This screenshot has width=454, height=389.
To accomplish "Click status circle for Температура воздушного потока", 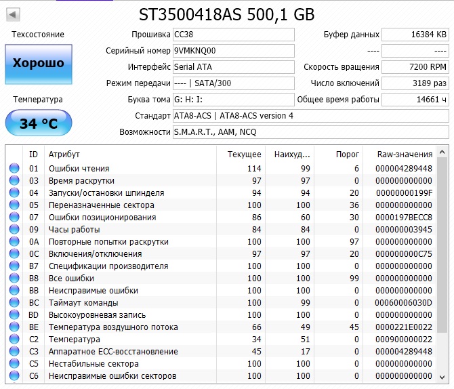I will tap(14, 327).
